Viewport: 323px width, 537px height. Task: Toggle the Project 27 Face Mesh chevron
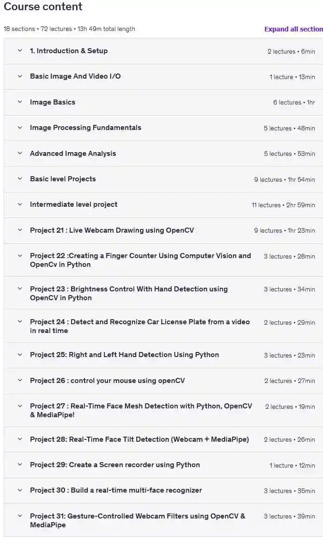[20, 406]
